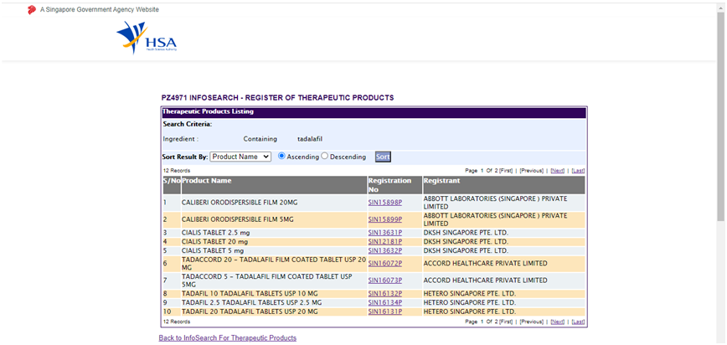Click the Containing search criteria text
The width and height of the screenshot is (727, 345).
tap(260, 139)
